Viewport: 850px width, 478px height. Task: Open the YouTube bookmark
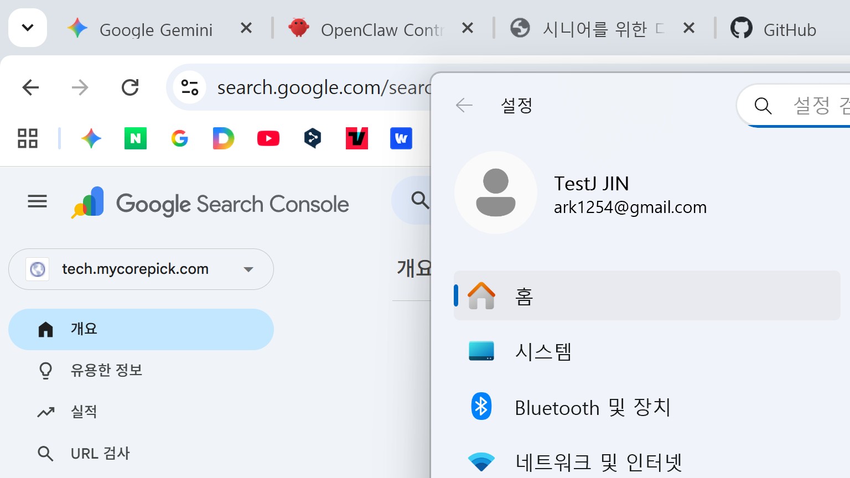click(268, 138)
